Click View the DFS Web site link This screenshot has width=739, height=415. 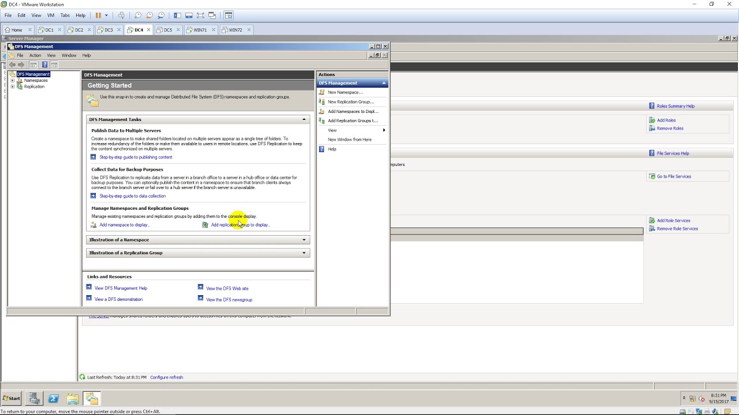[227, 288]
